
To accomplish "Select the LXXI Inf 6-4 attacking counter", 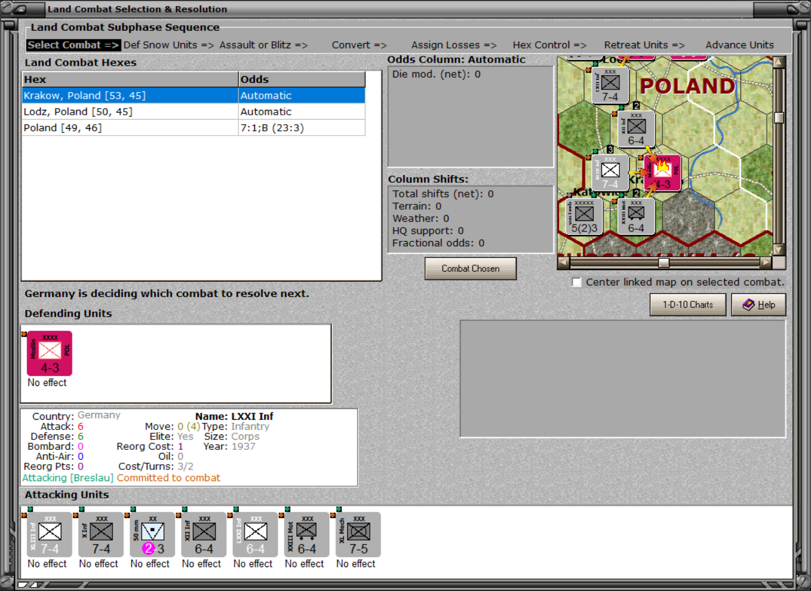I will tap(256, 535).
